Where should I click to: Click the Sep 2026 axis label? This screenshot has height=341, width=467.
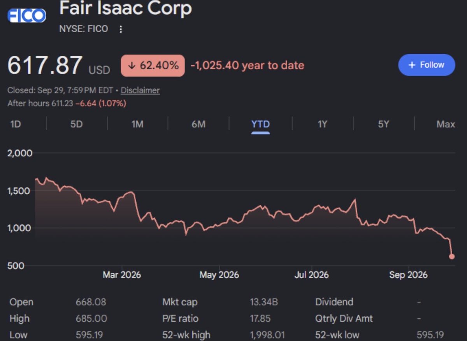(408, 275)
